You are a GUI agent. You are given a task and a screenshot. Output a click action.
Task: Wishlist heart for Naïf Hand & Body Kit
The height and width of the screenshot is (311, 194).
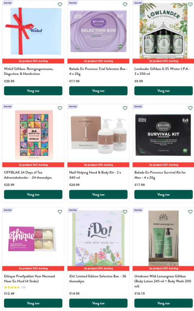pos(125,108)
